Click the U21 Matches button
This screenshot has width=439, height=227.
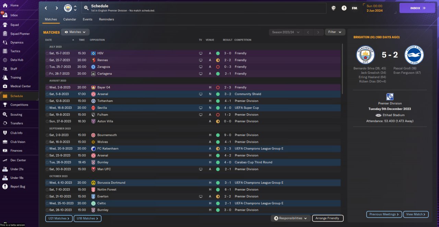(59, 218)
